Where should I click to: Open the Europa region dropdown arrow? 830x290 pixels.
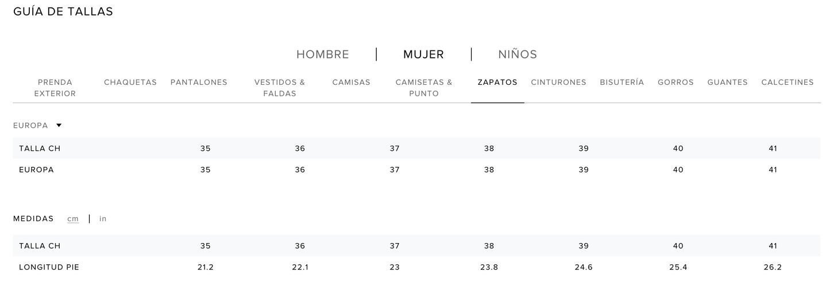click(59, 126)
